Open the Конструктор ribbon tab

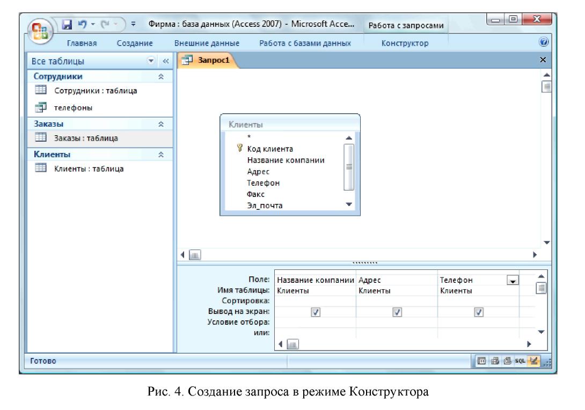tap(405, 43)
